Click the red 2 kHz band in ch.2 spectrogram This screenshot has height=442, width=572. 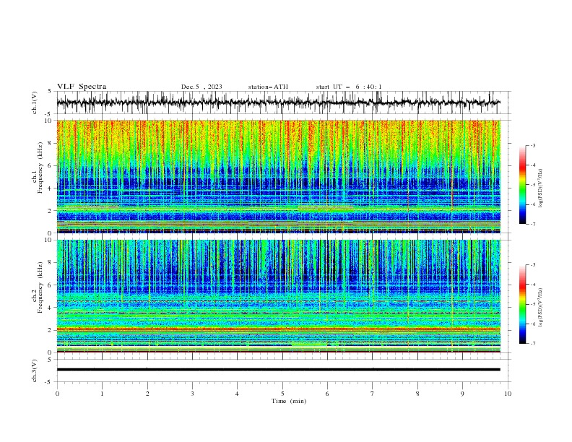click(x=278, y=329)
